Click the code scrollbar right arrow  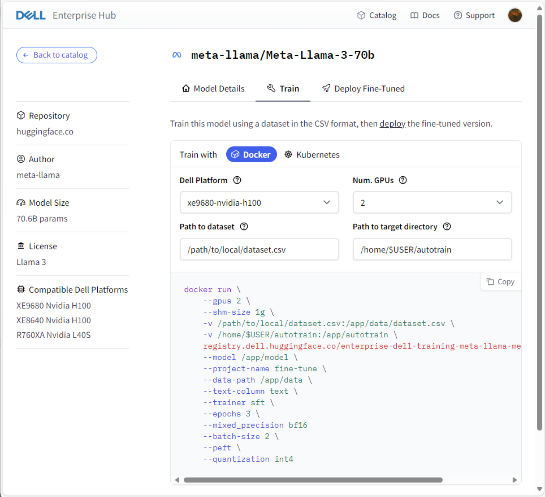[x=515, y=480]
